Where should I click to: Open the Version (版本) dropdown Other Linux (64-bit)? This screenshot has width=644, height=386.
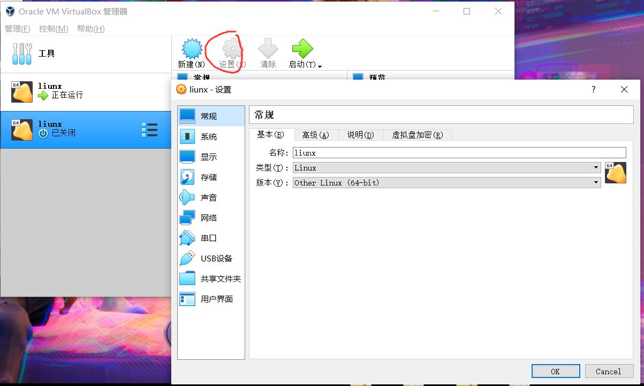click(x=446, y=183)
